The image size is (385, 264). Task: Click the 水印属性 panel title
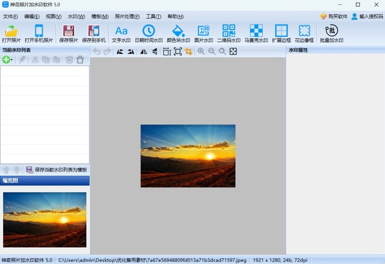[x=298, y=50]
